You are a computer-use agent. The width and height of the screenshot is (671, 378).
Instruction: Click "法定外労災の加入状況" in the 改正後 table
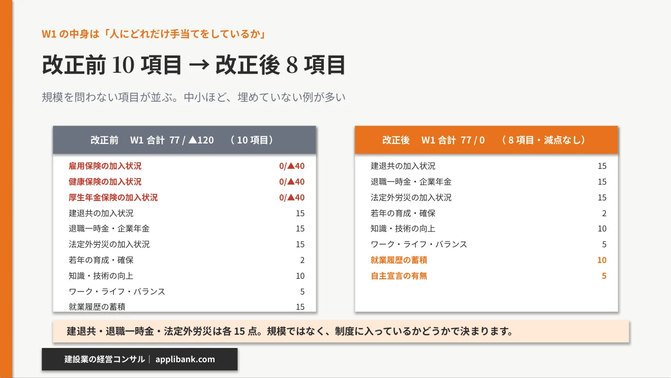(411, 197)
